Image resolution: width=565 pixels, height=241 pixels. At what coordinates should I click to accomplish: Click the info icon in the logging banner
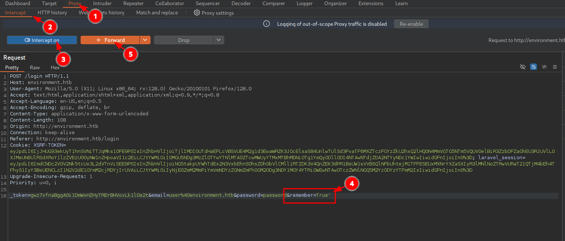(x=266, y=24)
